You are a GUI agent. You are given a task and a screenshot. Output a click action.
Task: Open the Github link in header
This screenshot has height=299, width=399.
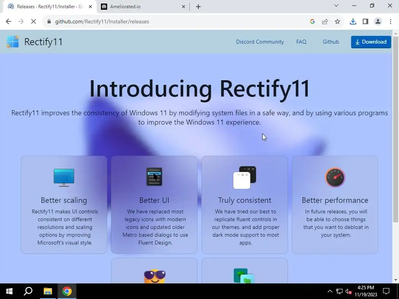click(331, 42)
